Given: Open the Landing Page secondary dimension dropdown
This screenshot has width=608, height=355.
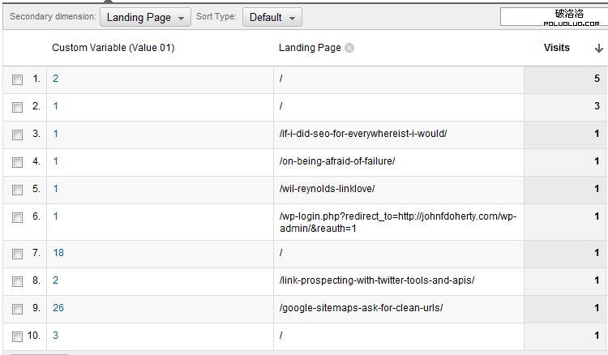Looking at the screenshot, I should tap(146, 17).
